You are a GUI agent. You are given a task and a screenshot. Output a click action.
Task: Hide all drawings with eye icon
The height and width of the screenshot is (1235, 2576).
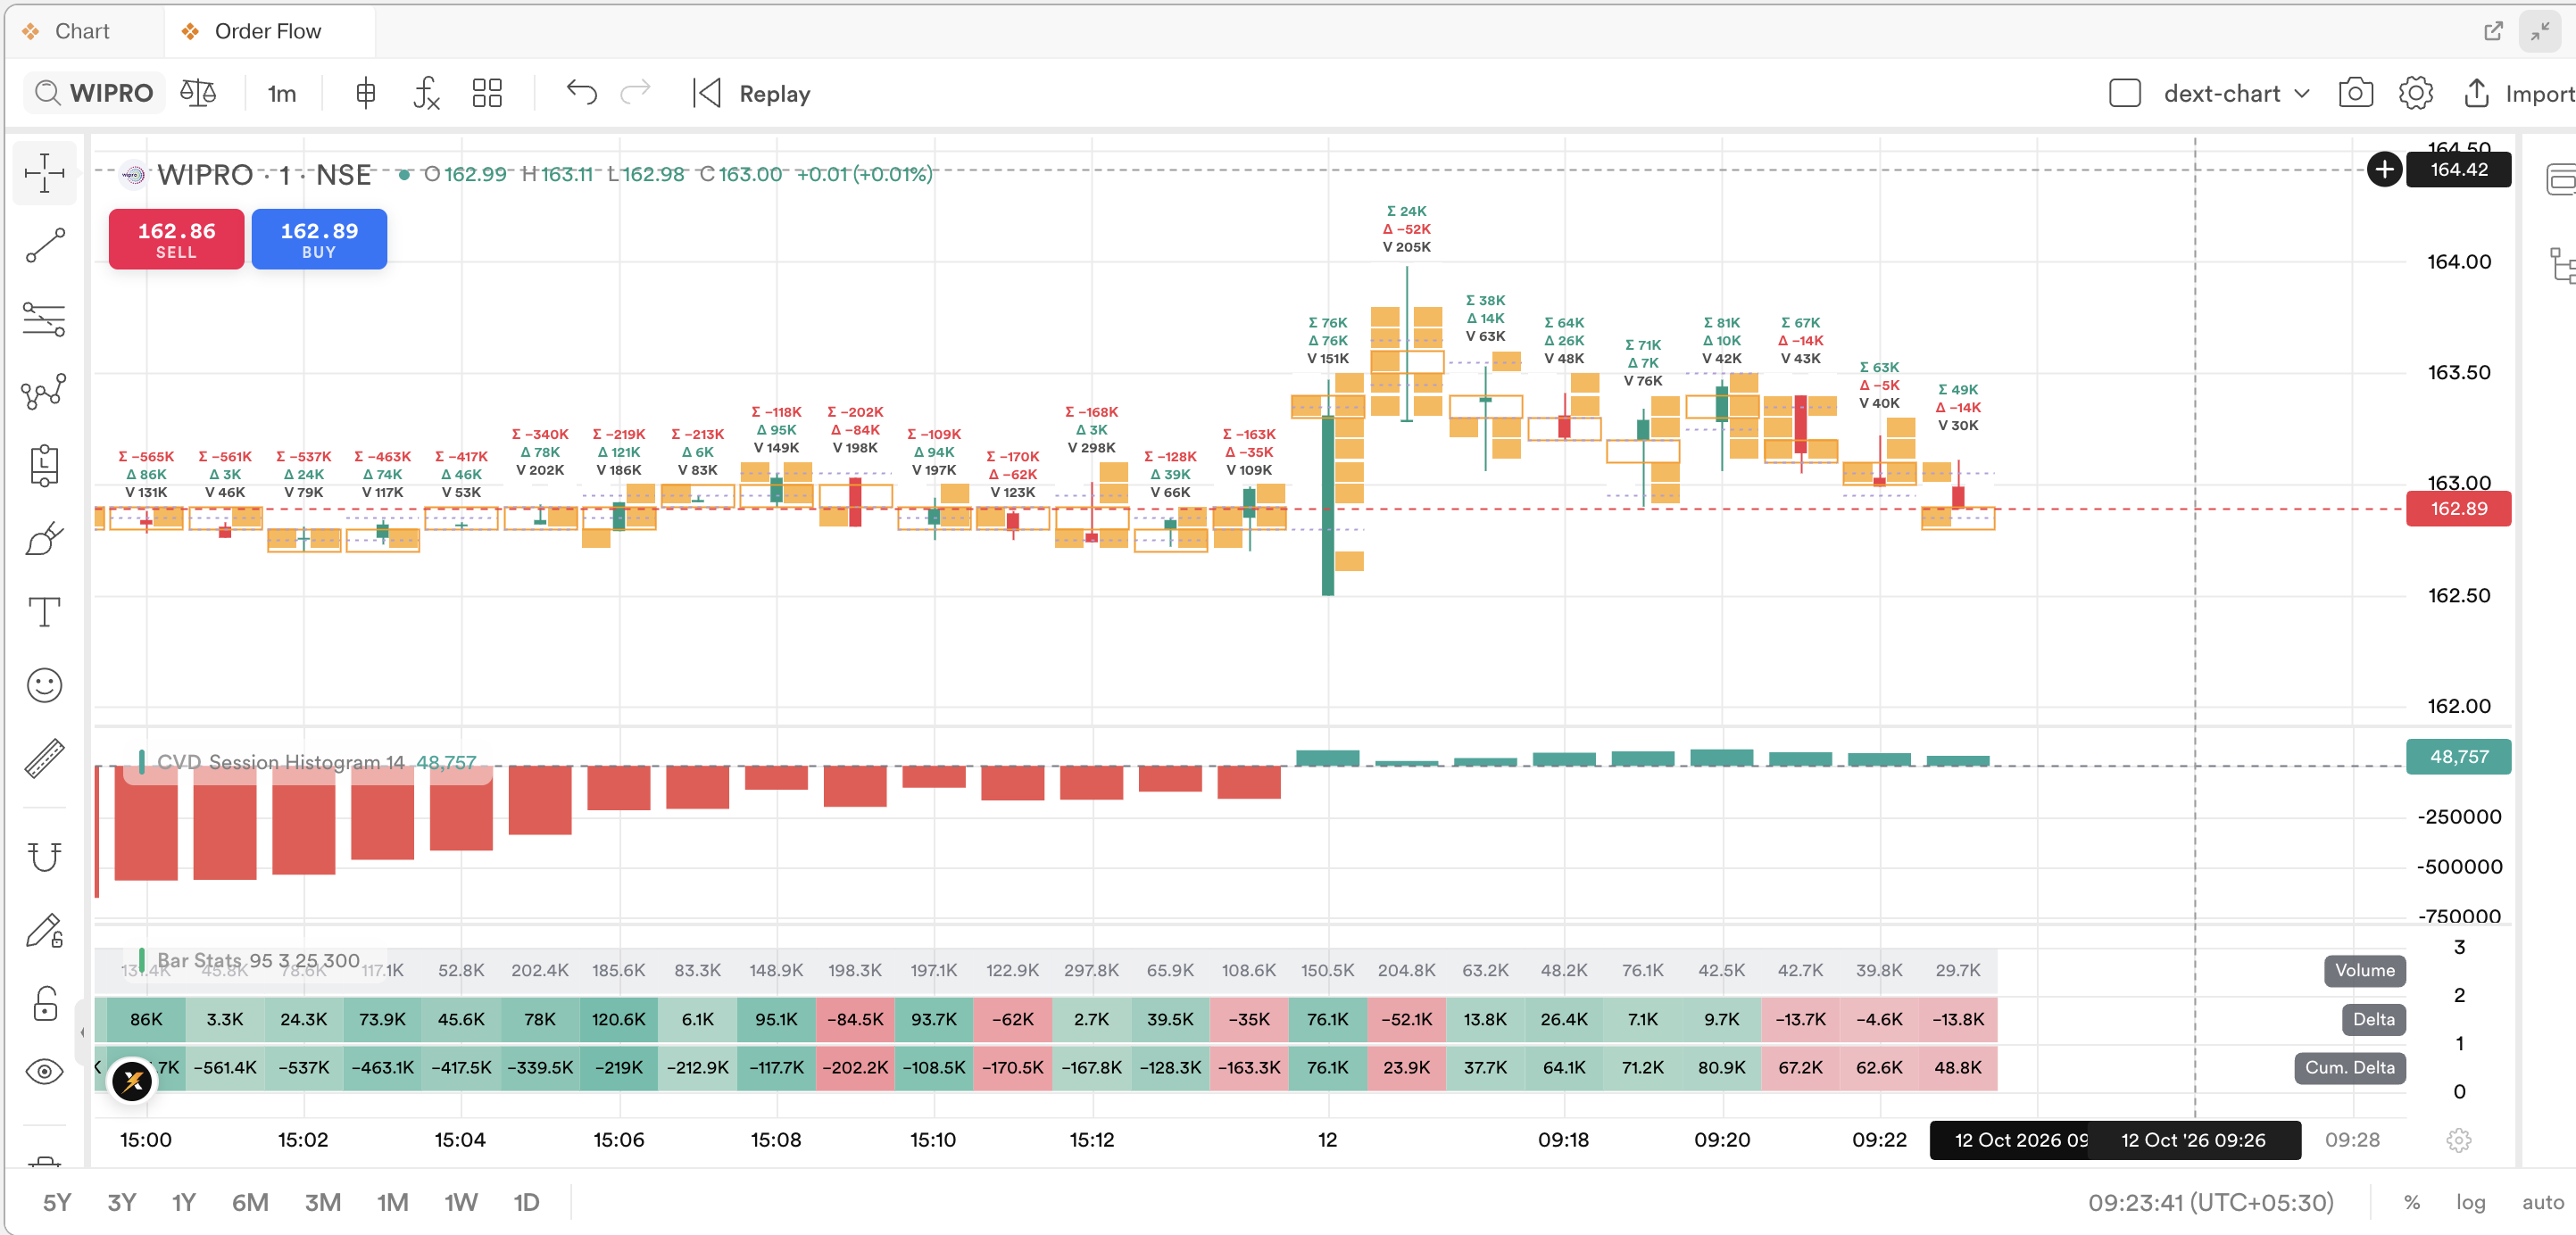coord(44,1072)
